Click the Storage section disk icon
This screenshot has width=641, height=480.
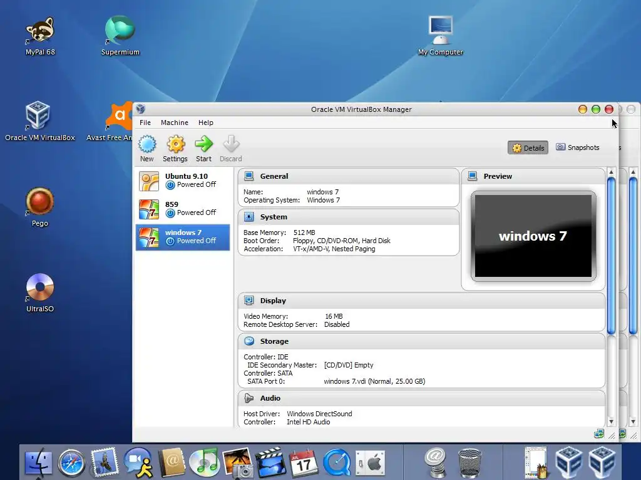pyautogui.click(x=249, y=341)
